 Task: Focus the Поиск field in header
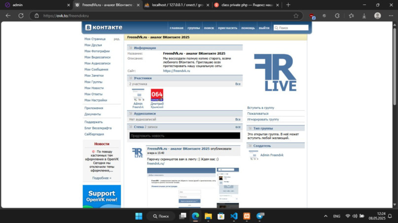click(291, 28)
